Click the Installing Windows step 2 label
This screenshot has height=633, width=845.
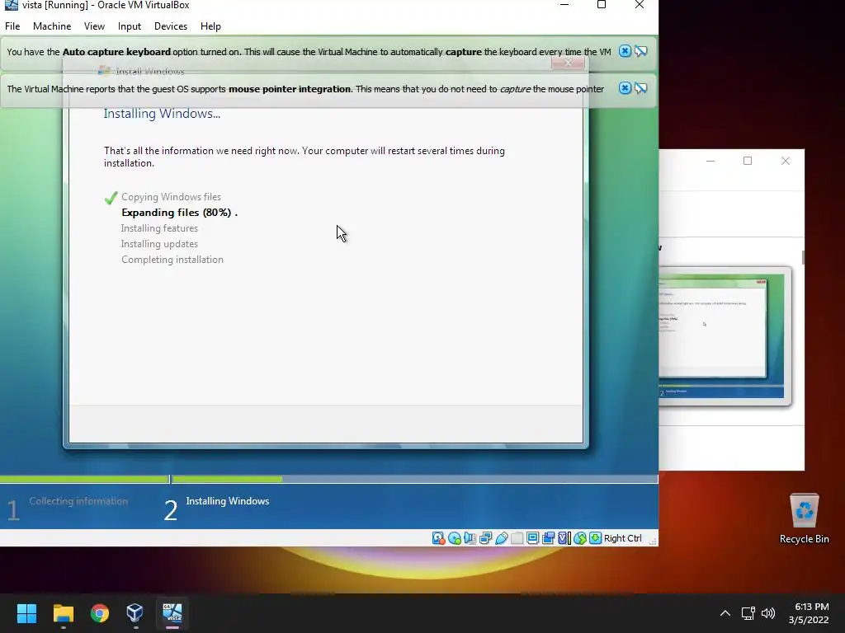click(x=228, y=501)
